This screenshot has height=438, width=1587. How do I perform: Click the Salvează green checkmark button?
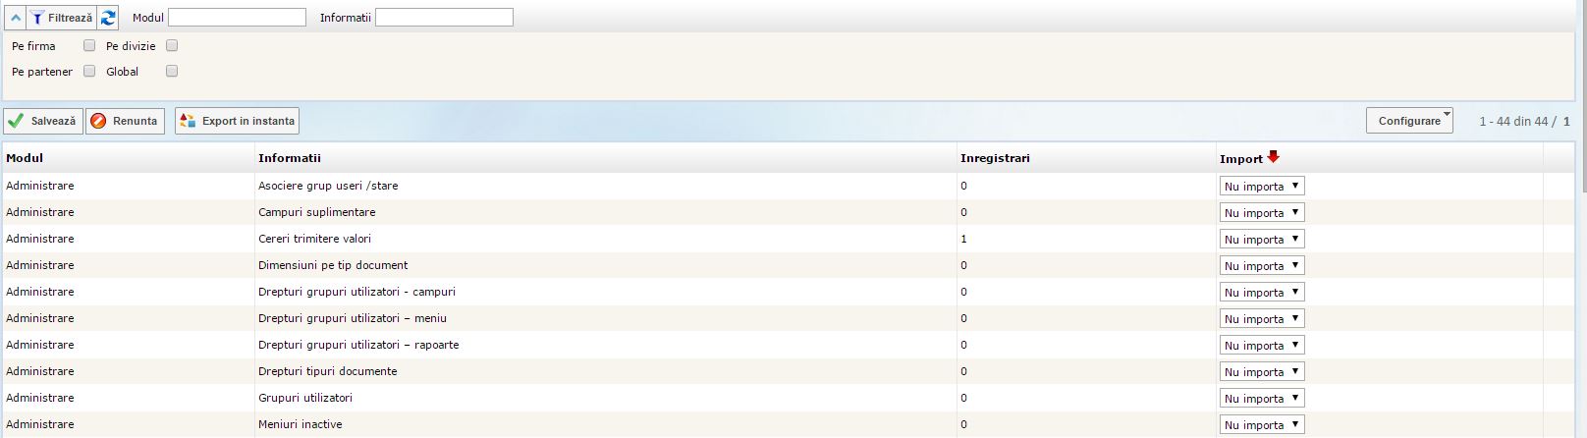pos(43,121)
